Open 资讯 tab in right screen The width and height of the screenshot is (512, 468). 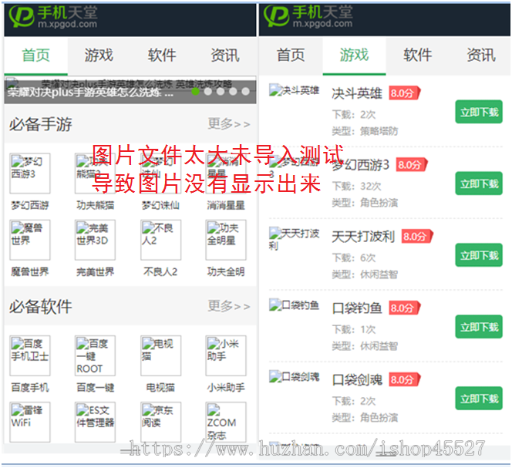point(481,56)
